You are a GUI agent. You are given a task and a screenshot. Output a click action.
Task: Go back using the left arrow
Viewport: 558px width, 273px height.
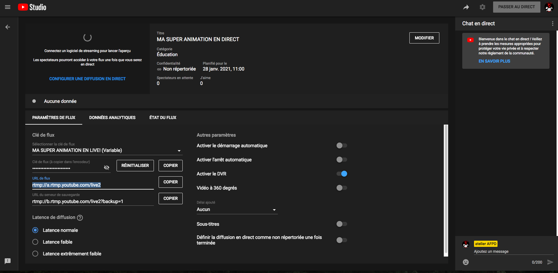8,27
